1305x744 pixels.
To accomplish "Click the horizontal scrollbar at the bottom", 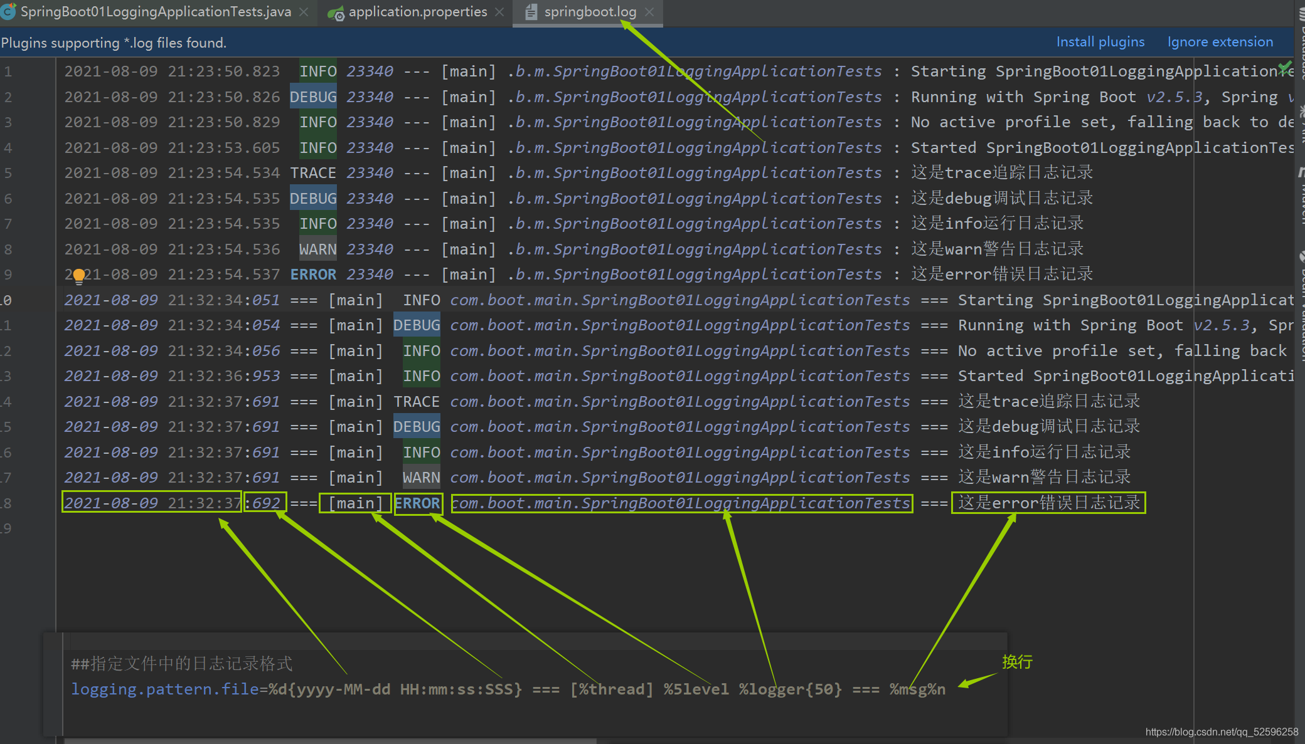I will (x=329, y=741).
